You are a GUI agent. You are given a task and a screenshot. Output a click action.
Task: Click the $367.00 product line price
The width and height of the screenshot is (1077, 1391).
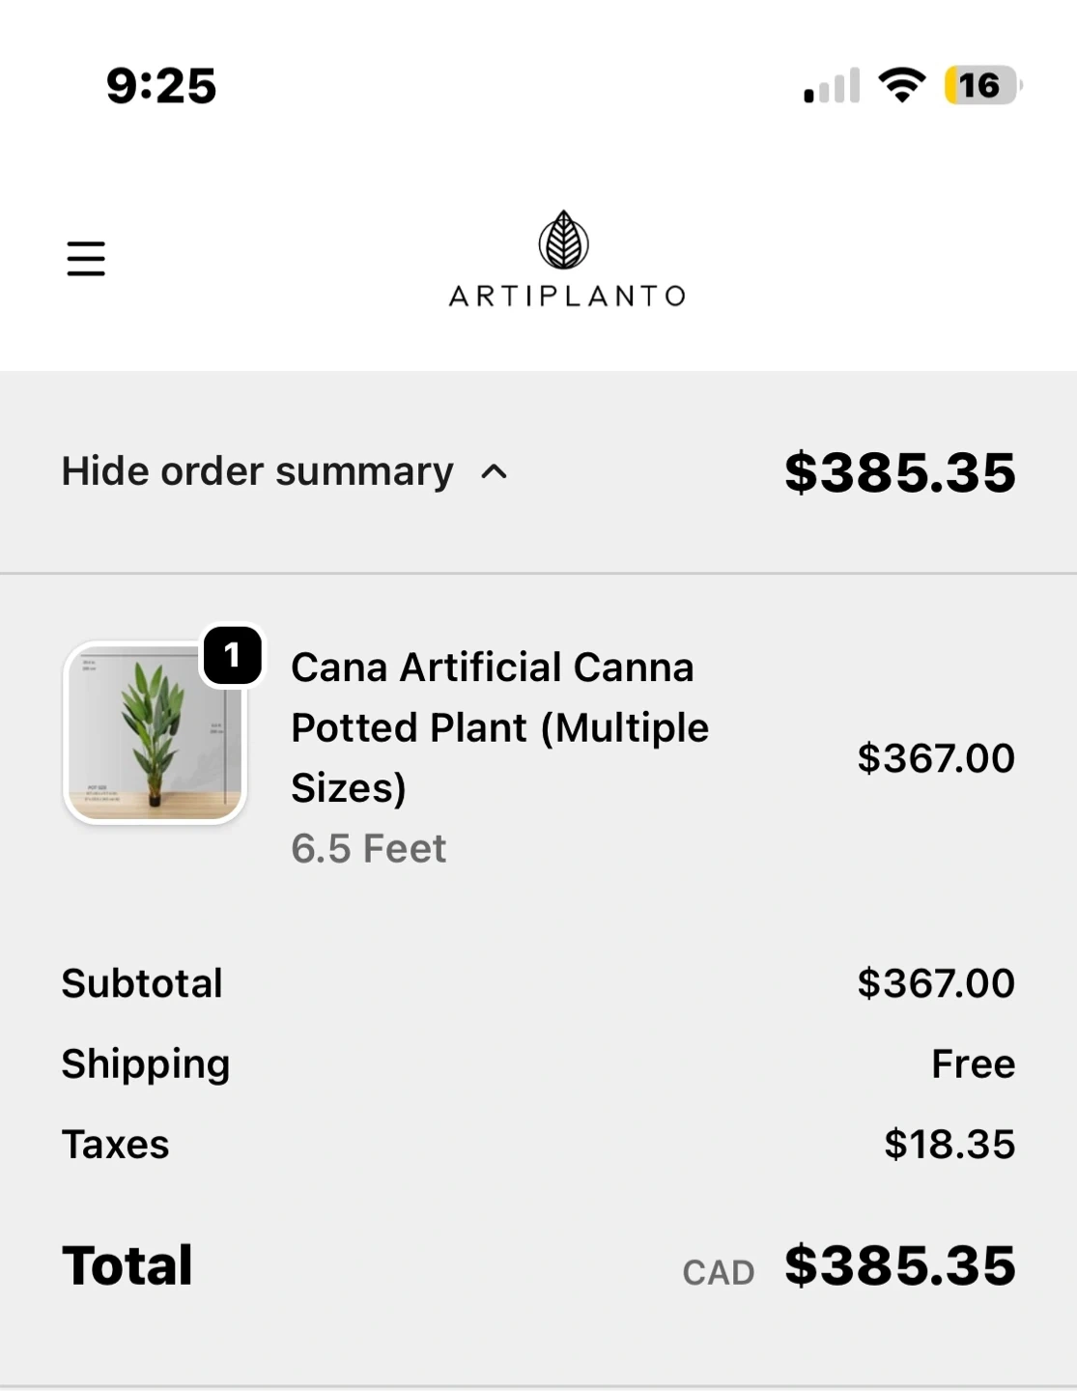[935, 758]
